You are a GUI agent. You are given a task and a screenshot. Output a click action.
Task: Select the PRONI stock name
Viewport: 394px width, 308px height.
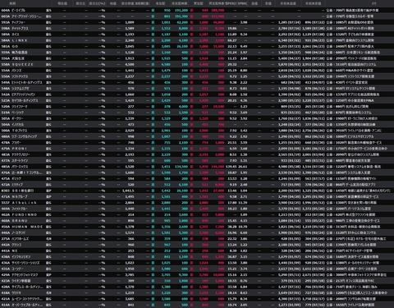click(x=20, y=149)
